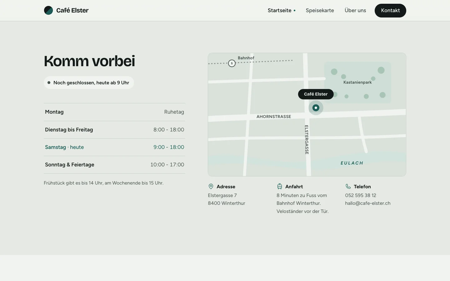Navigate to Über uns
The width and height of the screenshot is (450, 281).
pos(355,10)
